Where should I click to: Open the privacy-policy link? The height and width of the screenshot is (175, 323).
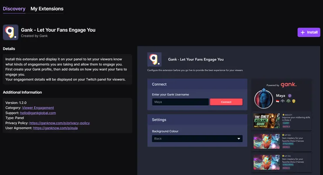59,123
